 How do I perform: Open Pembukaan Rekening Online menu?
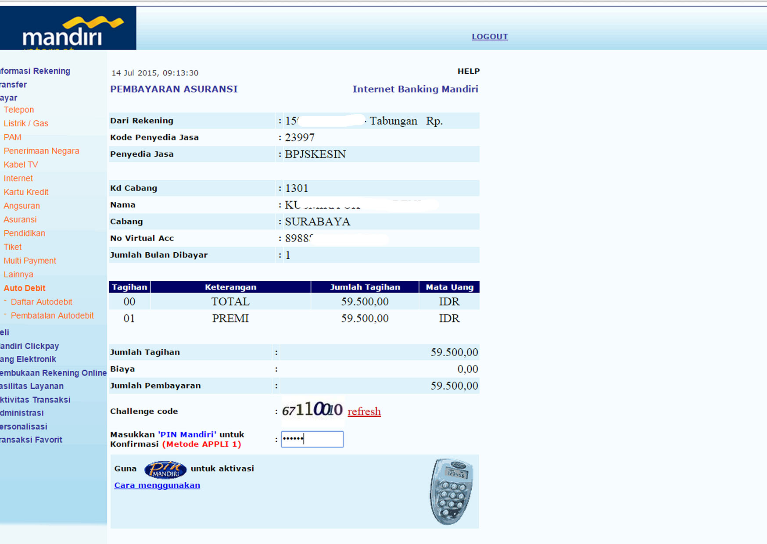point(53,373)
